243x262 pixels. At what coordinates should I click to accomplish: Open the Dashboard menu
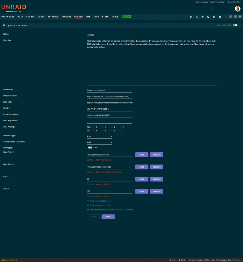click(8, 17)
